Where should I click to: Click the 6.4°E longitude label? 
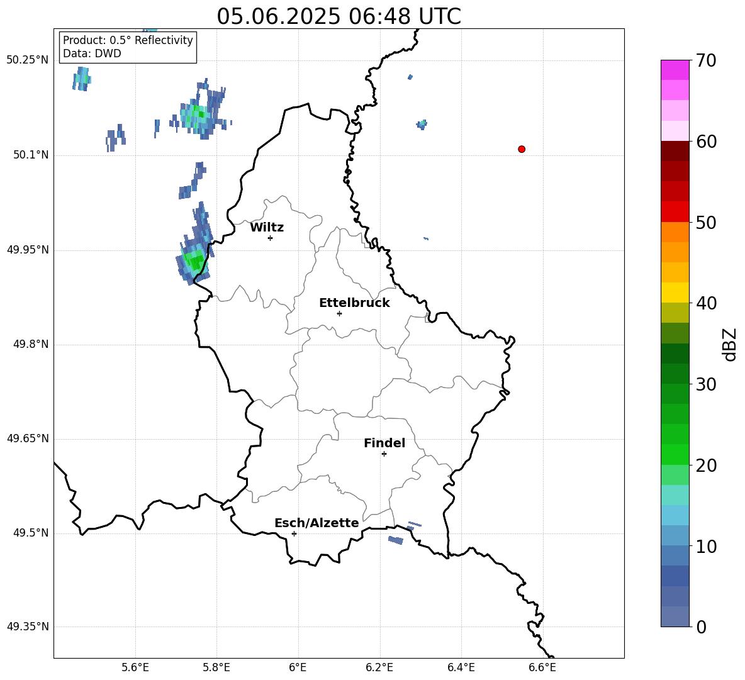point(461,667)
